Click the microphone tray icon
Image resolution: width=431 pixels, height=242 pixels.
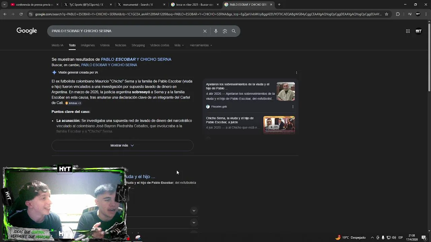coord(383,238)
